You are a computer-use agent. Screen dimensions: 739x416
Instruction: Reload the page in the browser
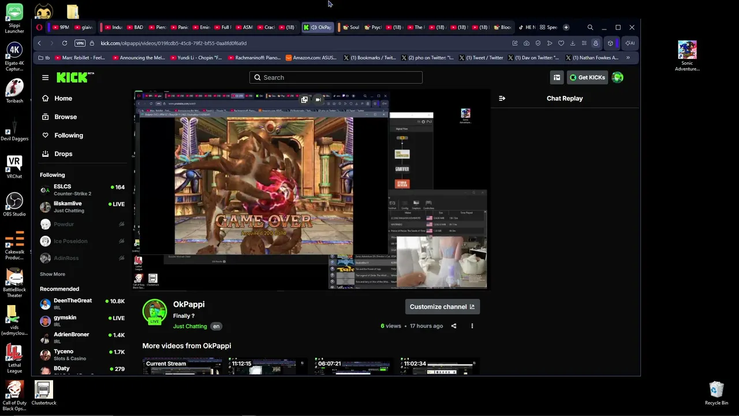tap(65, 43)
